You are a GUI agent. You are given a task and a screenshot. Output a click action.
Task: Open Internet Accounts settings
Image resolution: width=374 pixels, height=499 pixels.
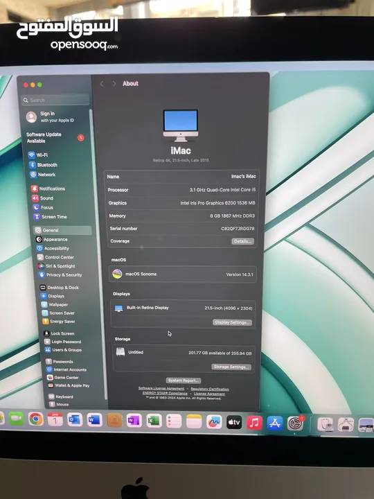coord(66,369)
